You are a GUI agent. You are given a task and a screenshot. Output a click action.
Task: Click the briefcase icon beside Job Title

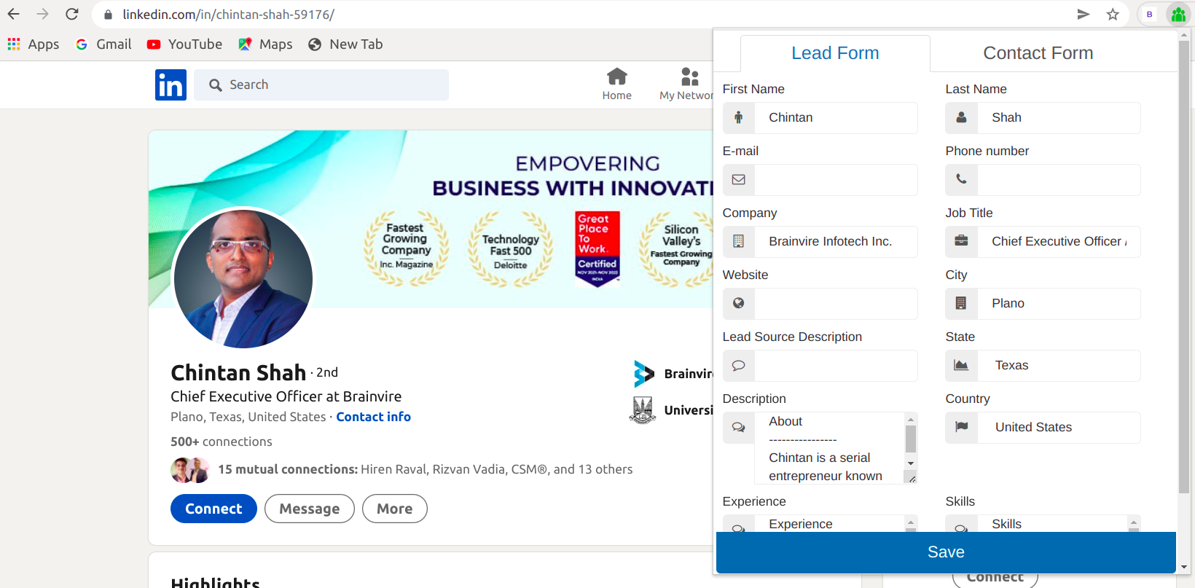[x=962, y=242]
